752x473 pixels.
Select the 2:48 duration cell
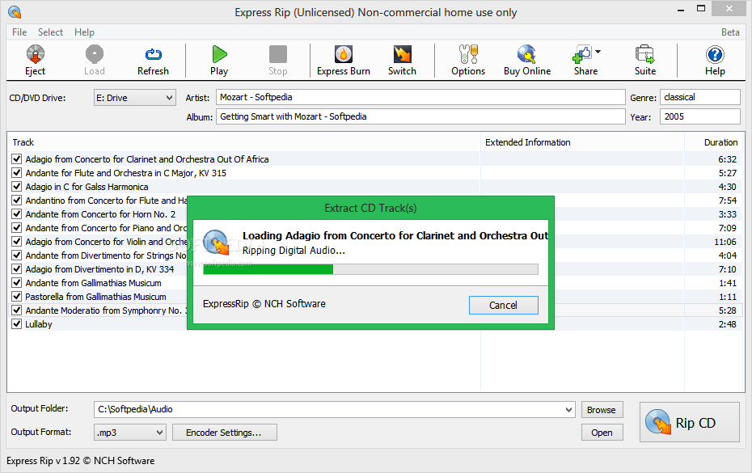(727, 324)
